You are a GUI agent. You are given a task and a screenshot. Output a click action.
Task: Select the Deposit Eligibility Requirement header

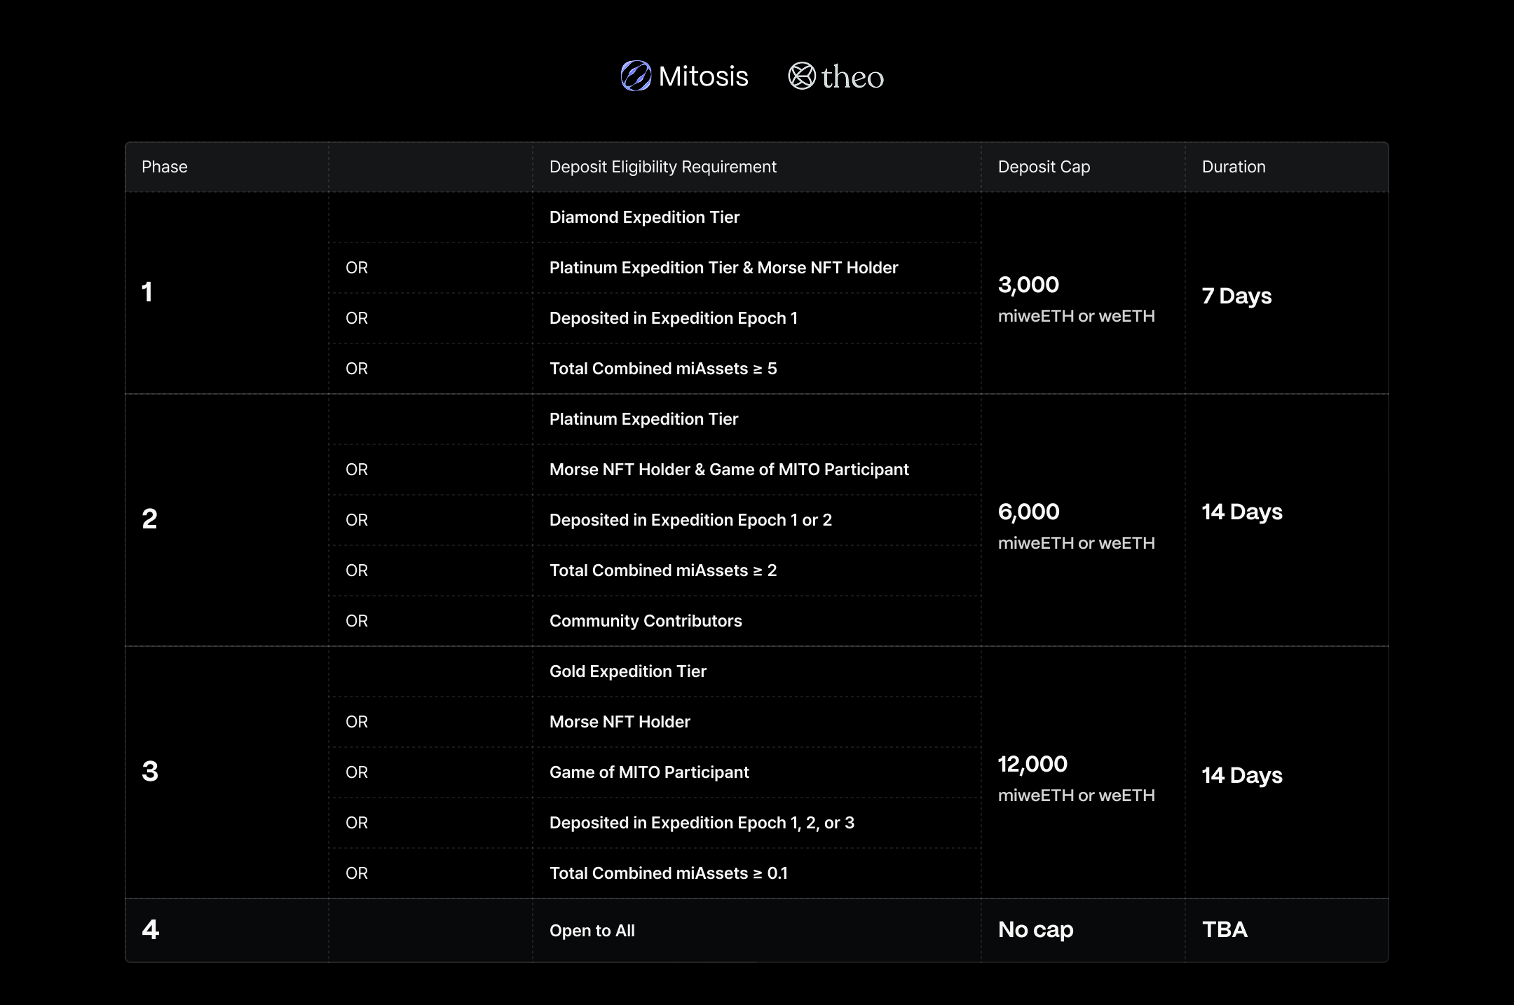(663, 167)
